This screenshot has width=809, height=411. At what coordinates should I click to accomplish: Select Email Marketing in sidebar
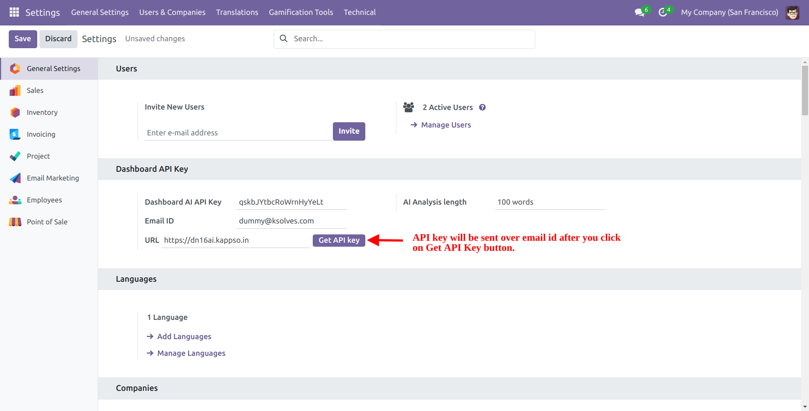pyautogui.click(x=53, y=178)
